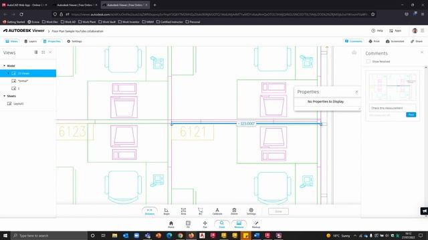Close the Comments panel
428x240 pixels.
point(422,52)
